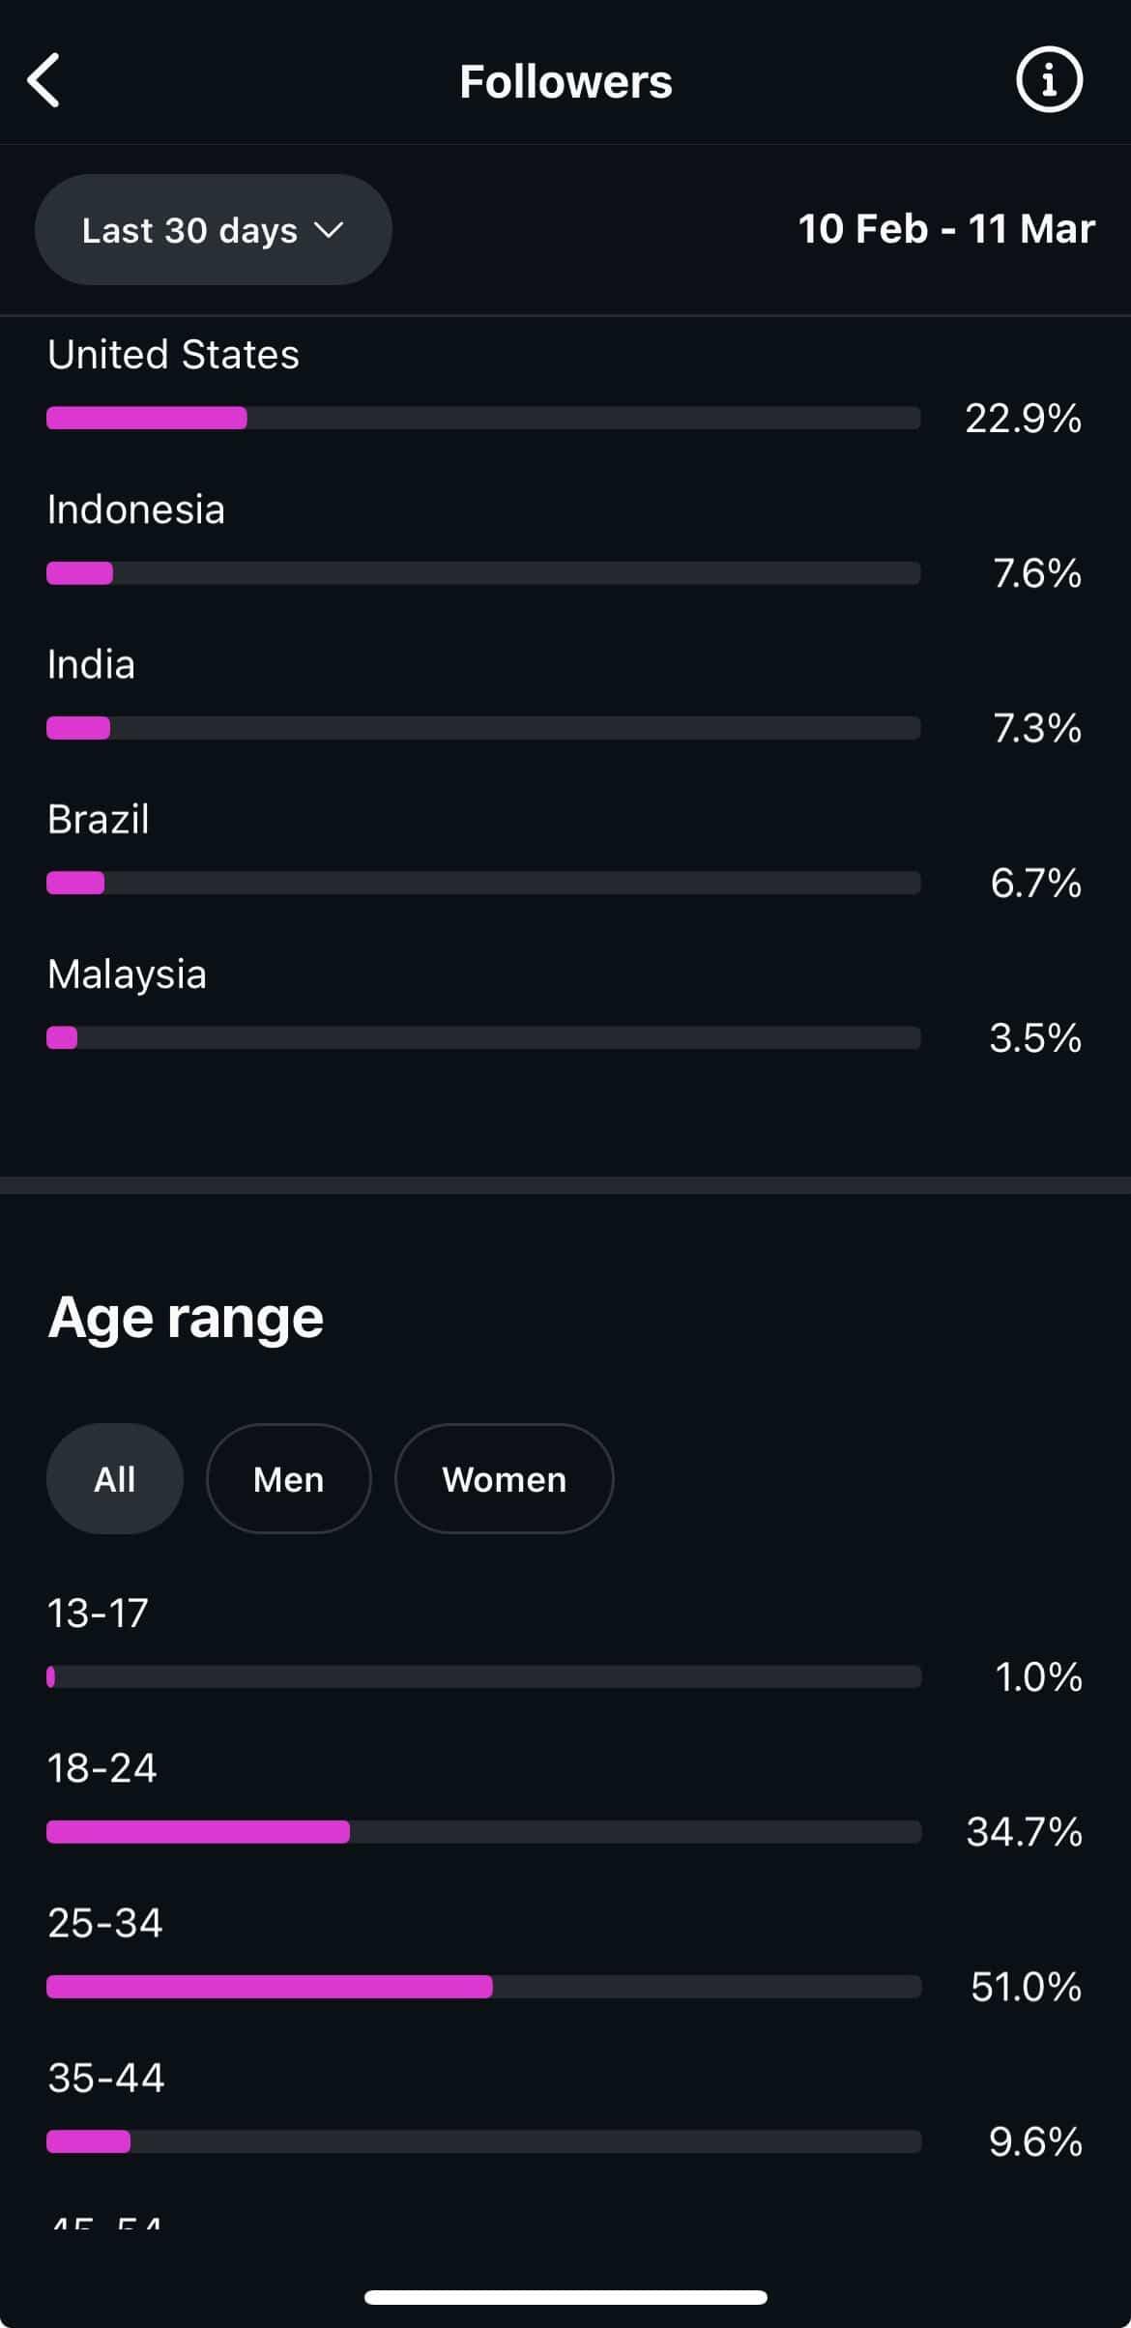Viewport: 1131px width, 2328px height.
Task: Tap the back arrow icon
Action: pos(44,80)
